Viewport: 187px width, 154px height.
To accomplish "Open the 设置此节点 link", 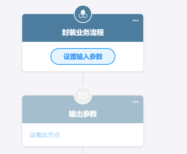I will pos(45,135).
